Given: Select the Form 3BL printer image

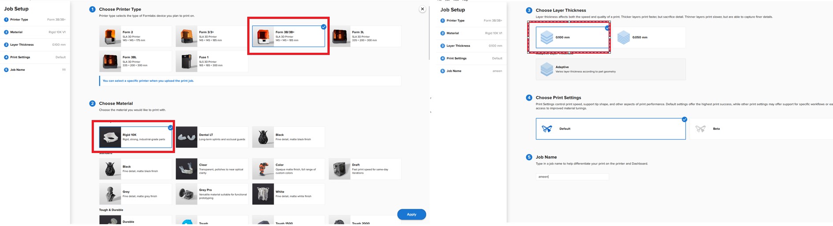Looking at the screenshot, I should pyautogui.click(x=110, y=61).
